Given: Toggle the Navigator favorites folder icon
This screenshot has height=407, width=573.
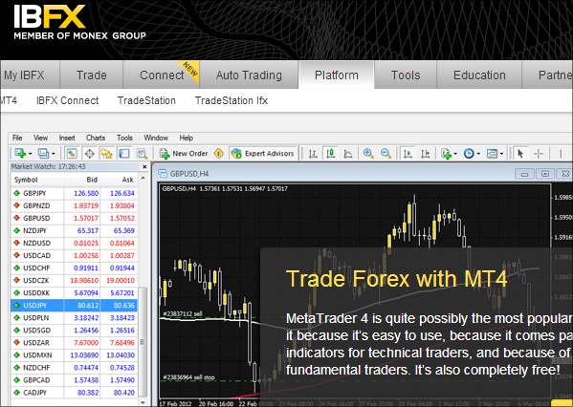Looking at the screenshot, I should (x=107, y=154).
